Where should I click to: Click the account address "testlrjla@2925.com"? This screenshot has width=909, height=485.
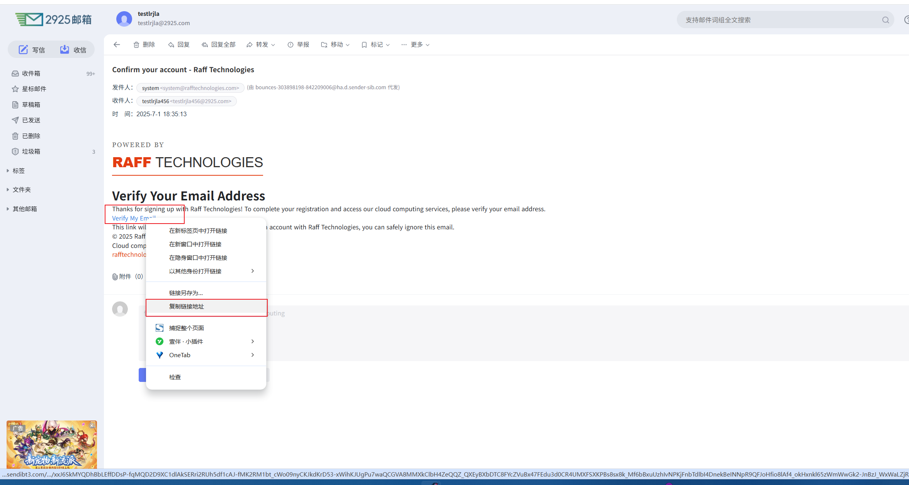pos(164,23)
